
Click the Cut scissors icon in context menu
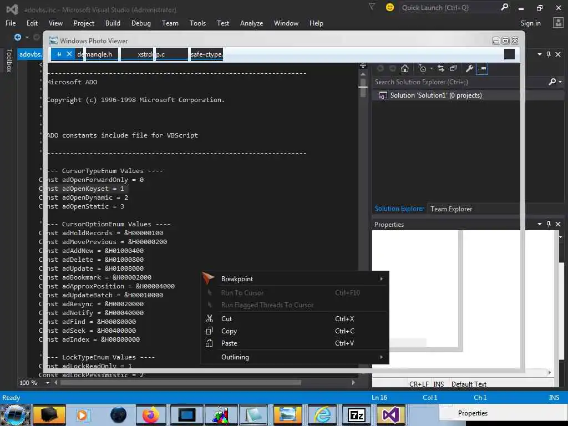[209, 319]
